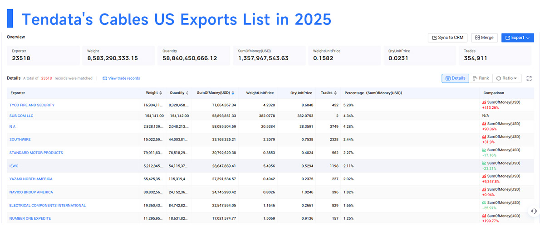This screenshot has height=231, width=540.
Task: Click Quantity overview card value
Action: coord(190,58)
